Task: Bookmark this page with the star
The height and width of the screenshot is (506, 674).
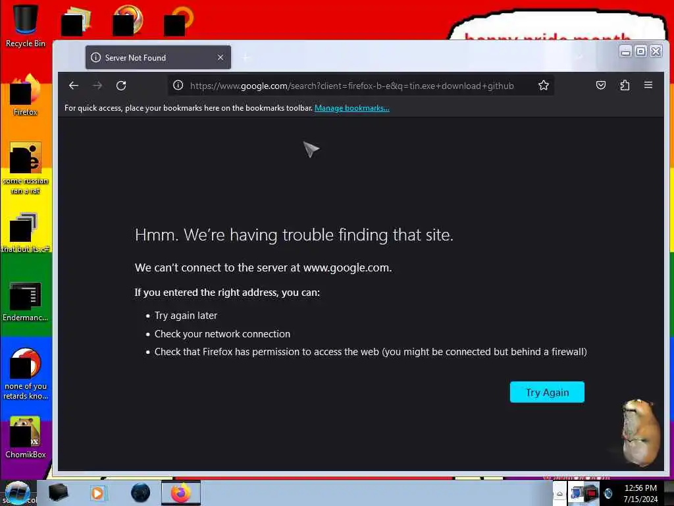Action: (543, 85)
